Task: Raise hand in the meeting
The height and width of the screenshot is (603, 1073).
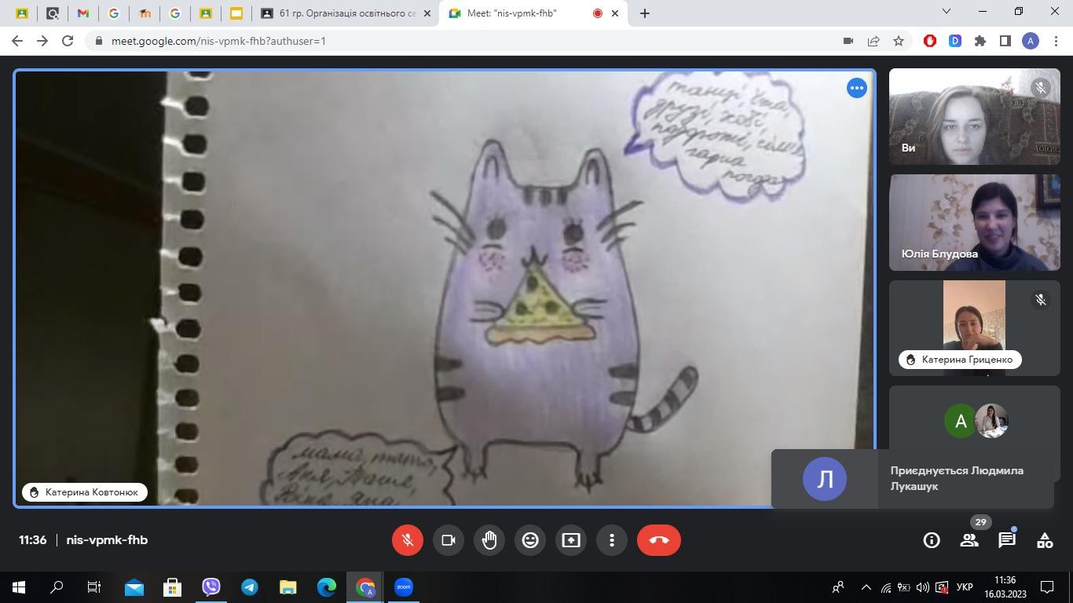Action: click(x=489, y=540)
